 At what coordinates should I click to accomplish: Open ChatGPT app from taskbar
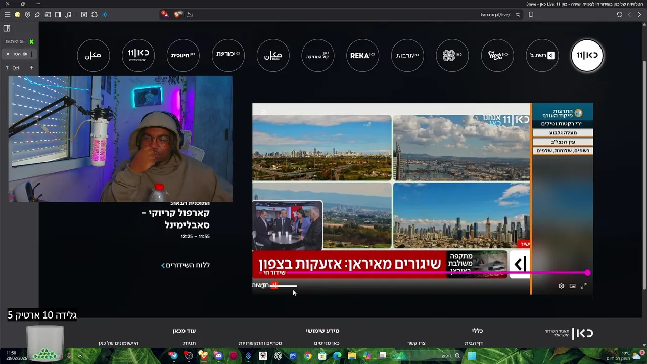pos(278,356)
